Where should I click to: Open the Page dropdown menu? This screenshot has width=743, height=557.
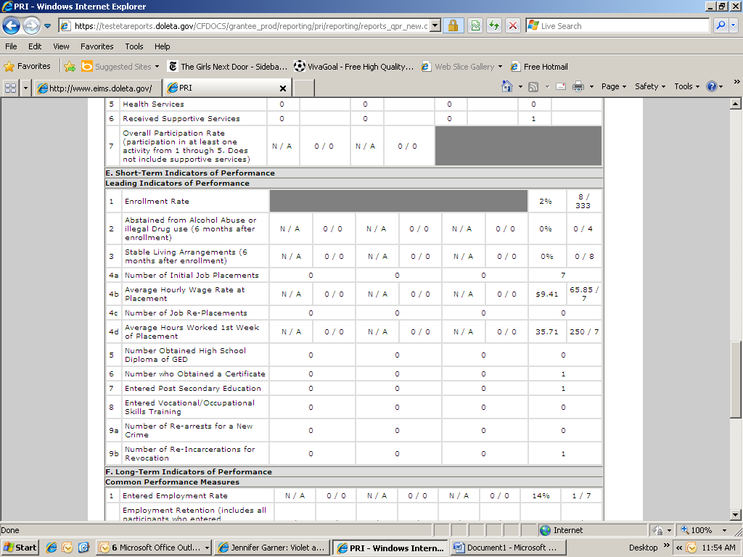[x=614, y=86]
